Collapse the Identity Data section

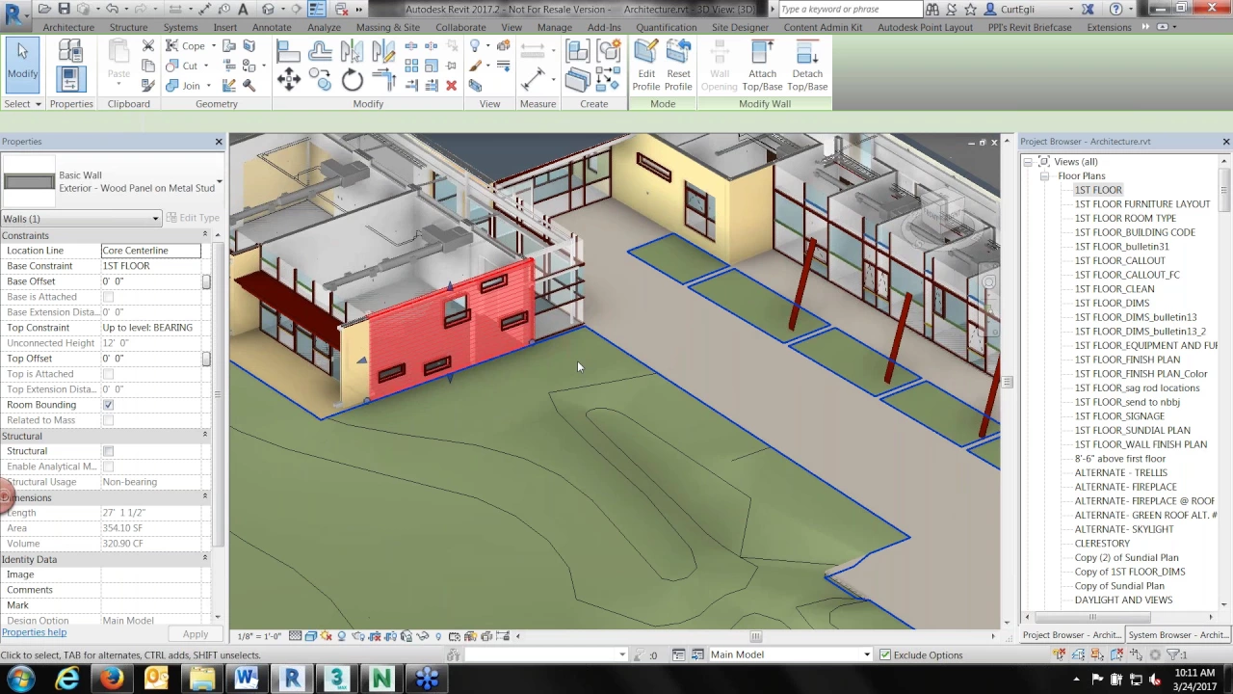click(x=204, y=559)
